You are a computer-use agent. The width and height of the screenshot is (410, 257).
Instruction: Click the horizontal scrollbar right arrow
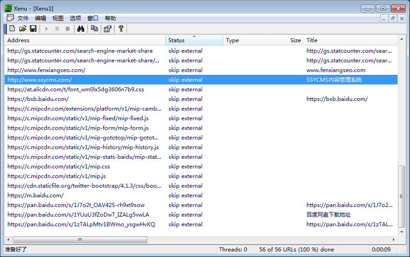tap(393, 240)
